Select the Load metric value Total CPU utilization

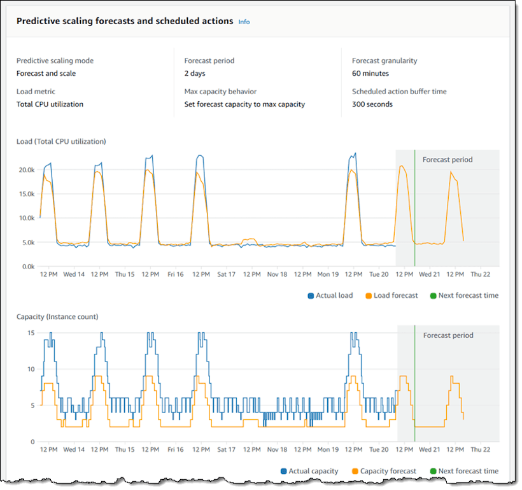pyautogui.click(x=49, y=104)
